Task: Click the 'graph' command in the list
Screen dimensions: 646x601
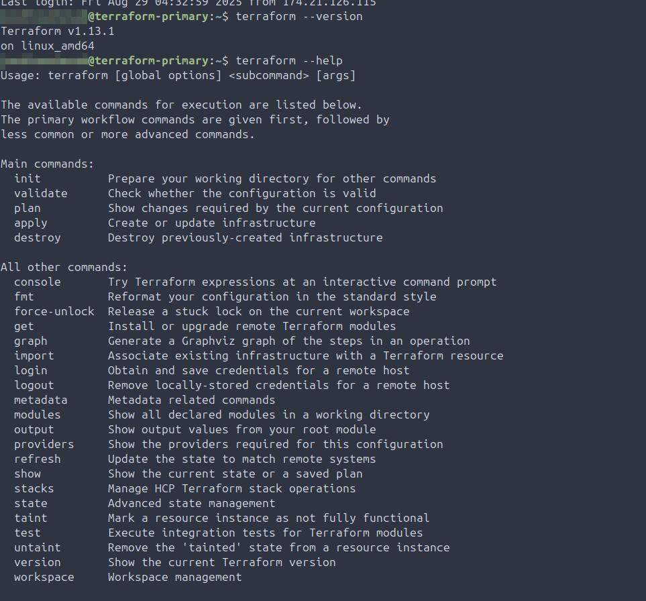Action: [x=31, y=341]
